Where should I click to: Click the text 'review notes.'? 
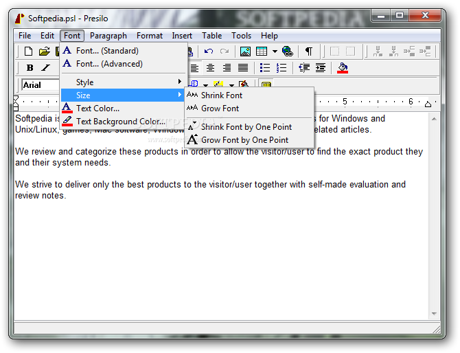[41, 196]
